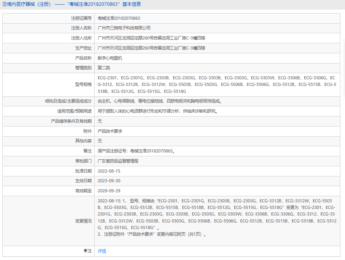Click the 注册证编号 row label
Viewport: 345px width, 260px height.
pos(81,18)
